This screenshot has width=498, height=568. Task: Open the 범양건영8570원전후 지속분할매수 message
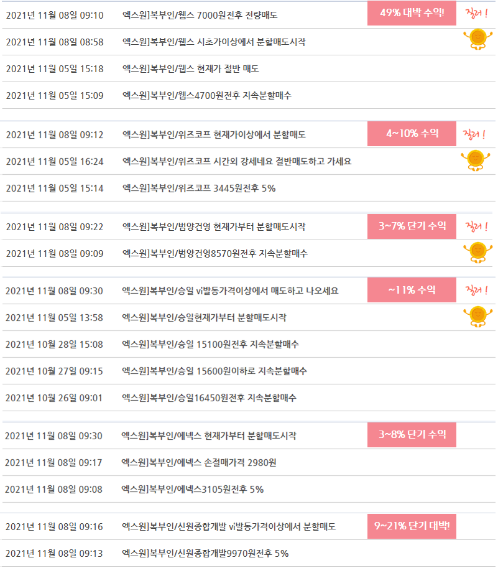point(215,254)
